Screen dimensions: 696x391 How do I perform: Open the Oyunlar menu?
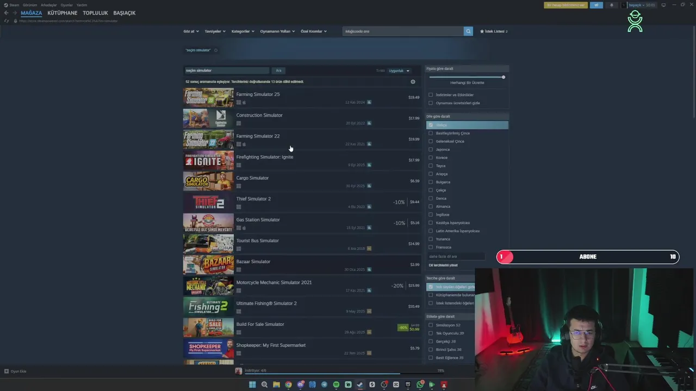tap(67, 5)
